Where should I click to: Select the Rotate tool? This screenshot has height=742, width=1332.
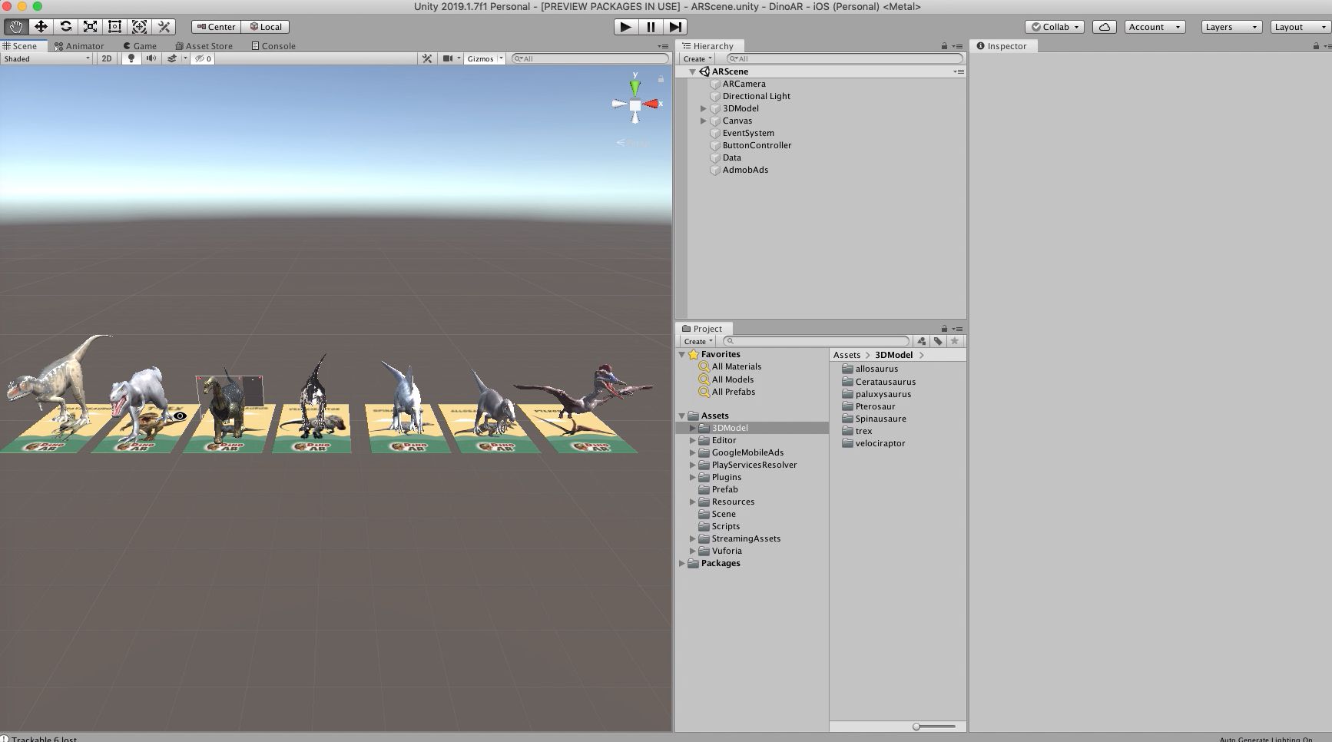click(65, 27)
